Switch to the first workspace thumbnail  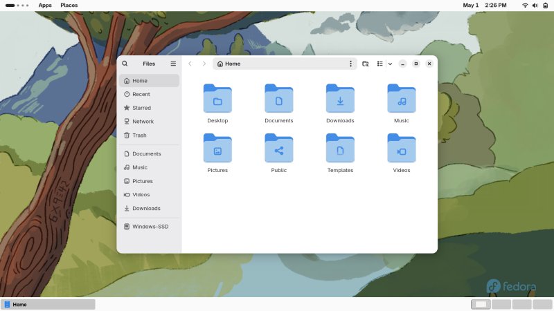tap(481, 304)
